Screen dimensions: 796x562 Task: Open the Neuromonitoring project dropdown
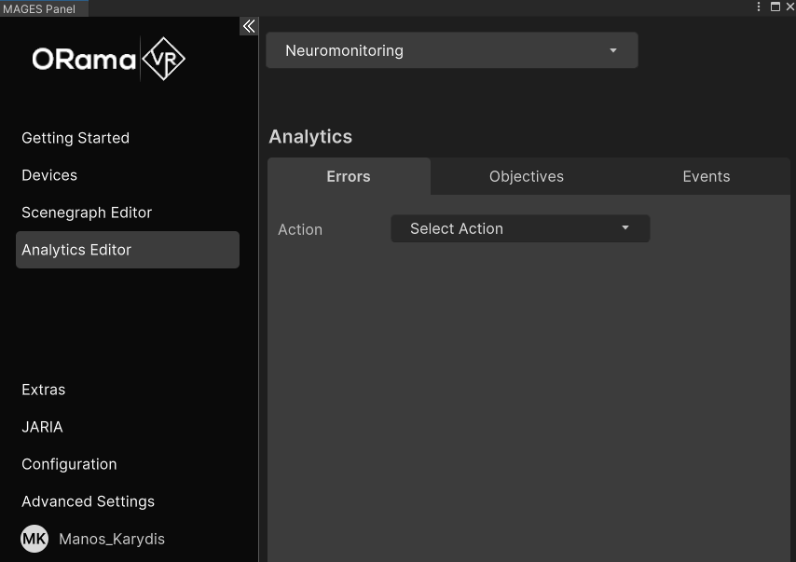[452, 50]
